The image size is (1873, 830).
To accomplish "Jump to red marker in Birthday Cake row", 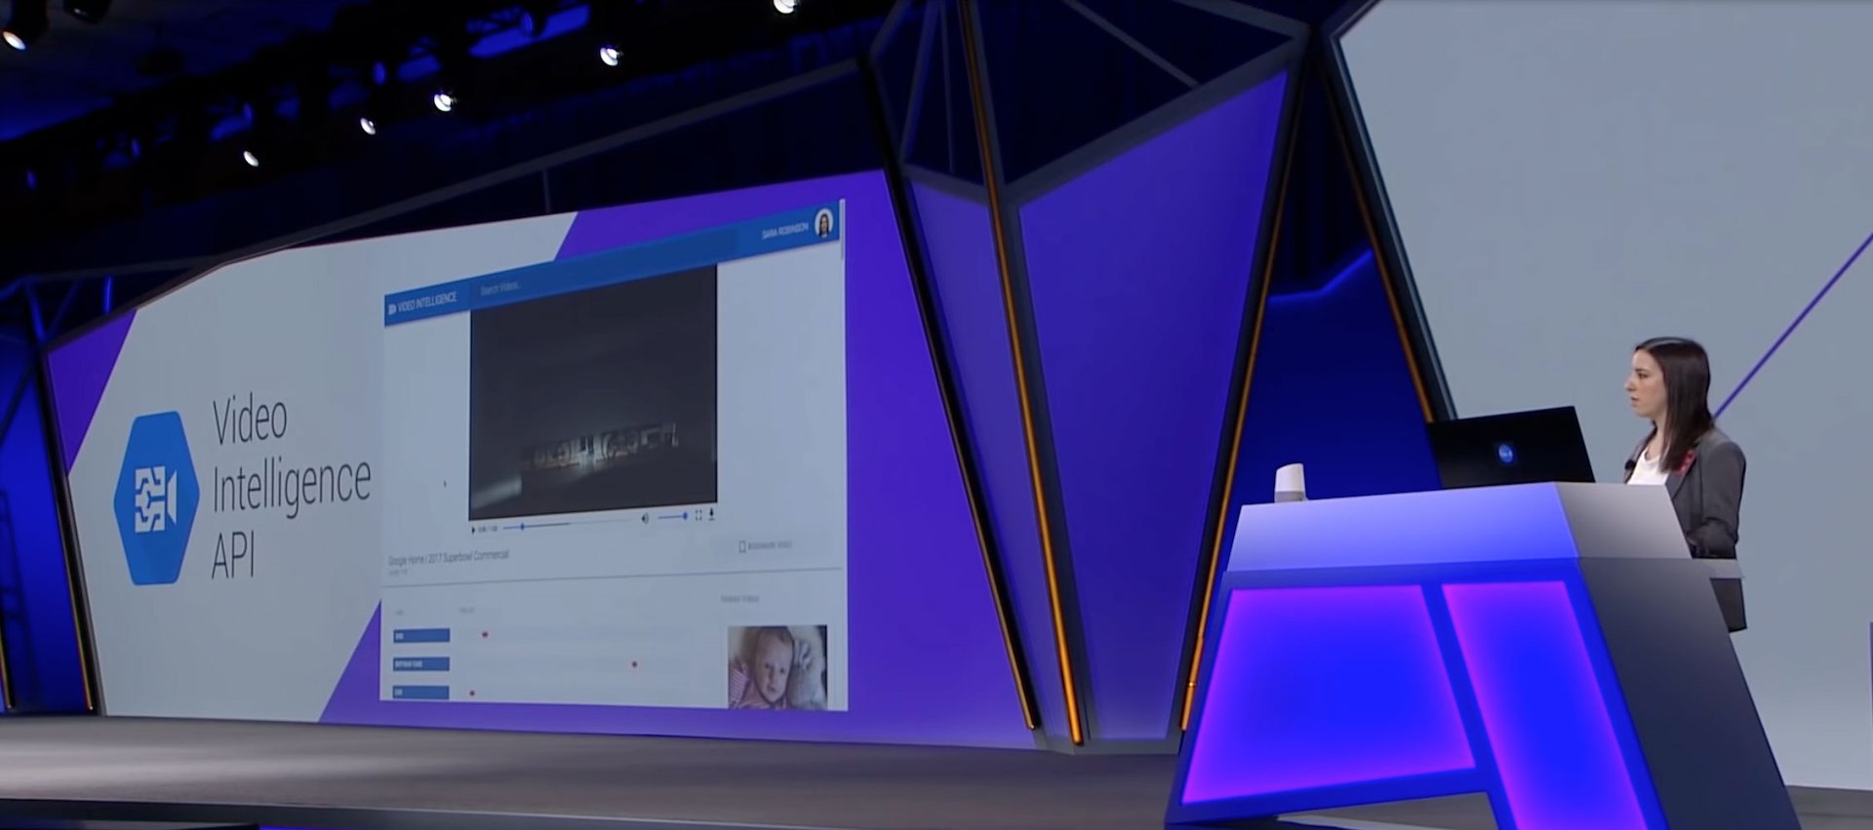I will pyautogui.click(x=634, y=665).
